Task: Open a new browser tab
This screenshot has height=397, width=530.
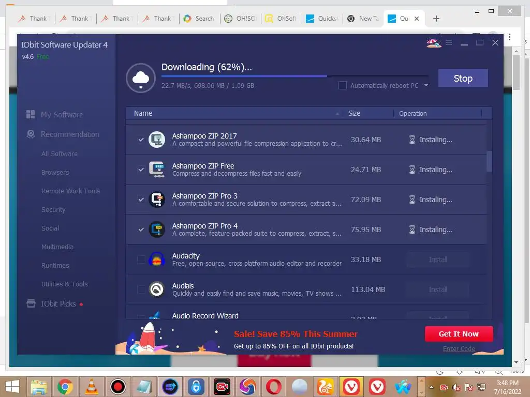Action: (436, 19)
